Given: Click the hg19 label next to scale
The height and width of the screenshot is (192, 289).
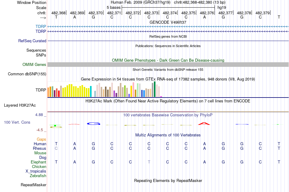Looking at the screenshot, I should click(x=222, y=8).
